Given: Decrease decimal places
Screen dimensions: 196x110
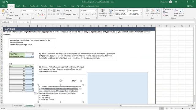Looking at the screenshot, I should pyautogui.click(x=95, y=14).
